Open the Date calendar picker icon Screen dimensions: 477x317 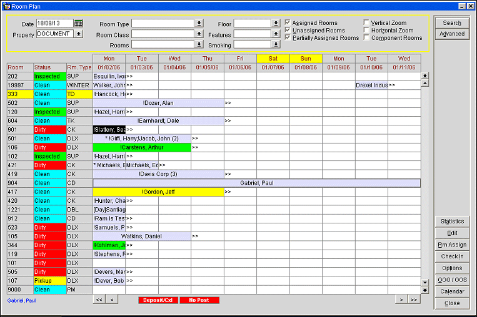coord(78,23)
